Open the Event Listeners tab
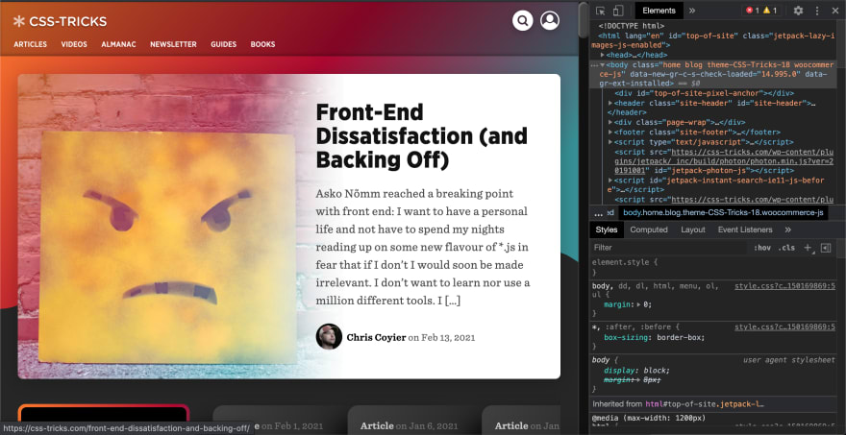Image resolution: width=846 pixels, height=435 pixels. (x=744, y=230)
